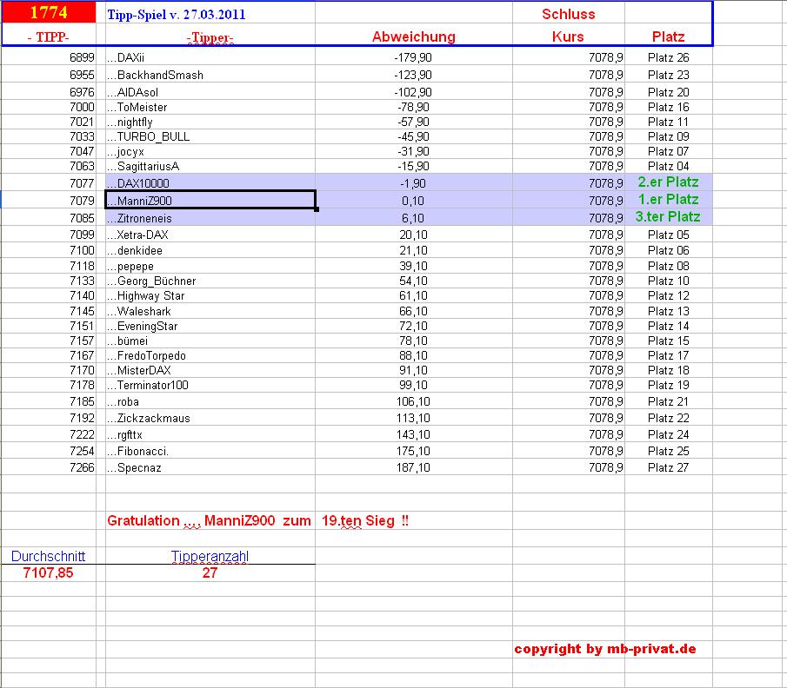Select tipper cell ...MisterDAX
The image size is (787, 688).
210,371
